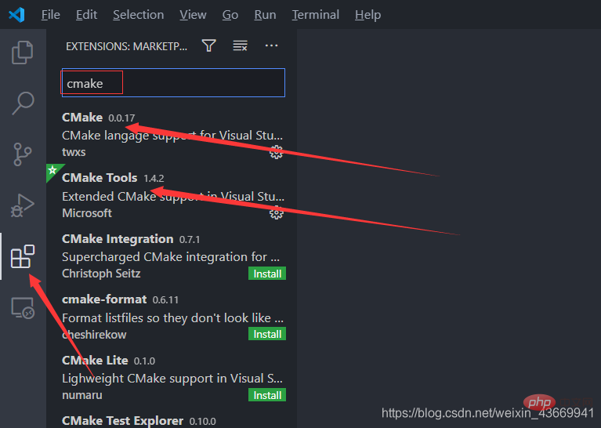Open Extensions view in activity bar
This screenshot has height=428, width=601.
(23, 256)
